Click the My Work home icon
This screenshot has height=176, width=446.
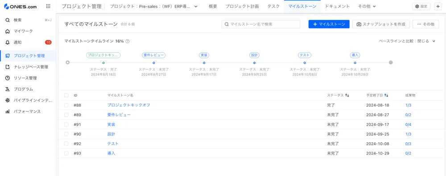[8, 31]
